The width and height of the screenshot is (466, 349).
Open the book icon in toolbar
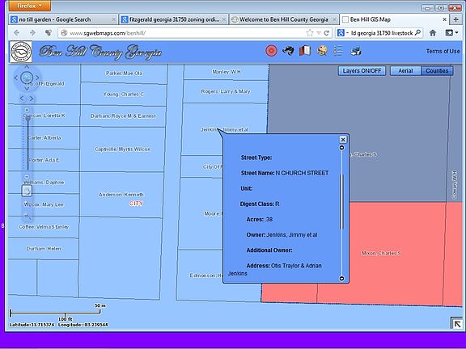[x=305, y=51]
